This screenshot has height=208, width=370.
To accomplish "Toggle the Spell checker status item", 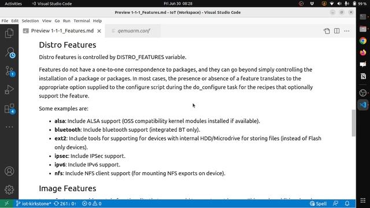I will (x=319, y=203).
